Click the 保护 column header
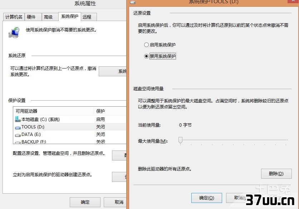This screenshot has width=299, height=209. point(110,111)
